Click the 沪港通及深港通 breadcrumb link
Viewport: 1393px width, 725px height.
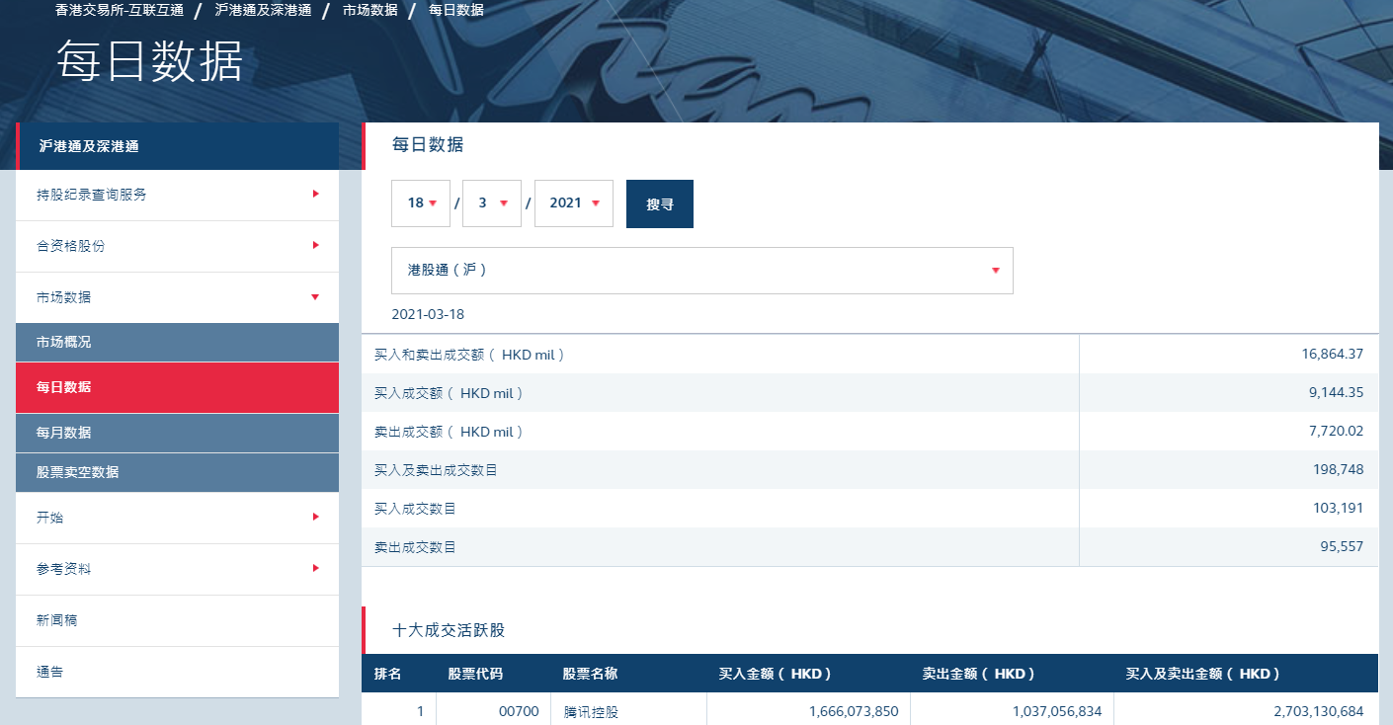(x=263, y=10)
